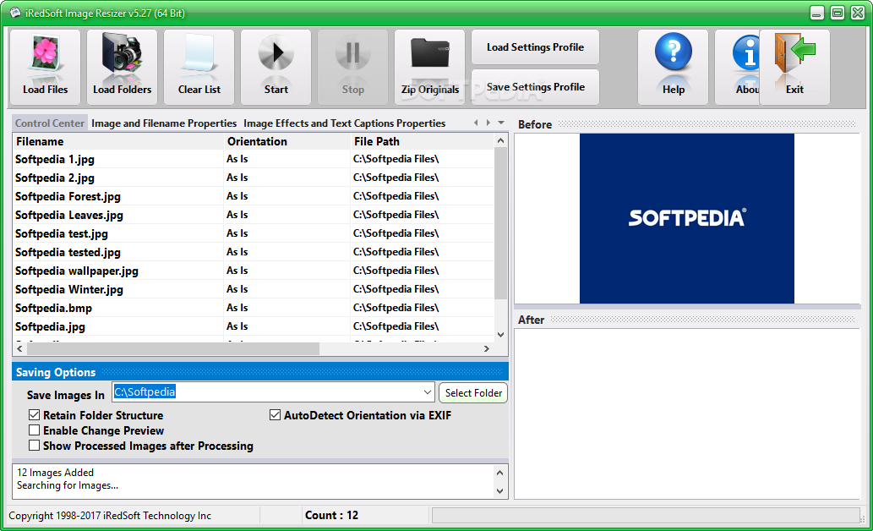Close the iRedSoft Image Resizer window
The height and width of the screenshot is (531, 873).
coord(858,13)
